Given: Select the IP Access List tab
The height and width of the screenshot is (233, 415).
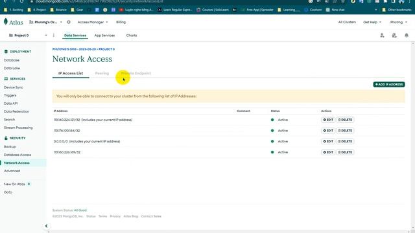Looking at the screenshot, I should 71,73.
